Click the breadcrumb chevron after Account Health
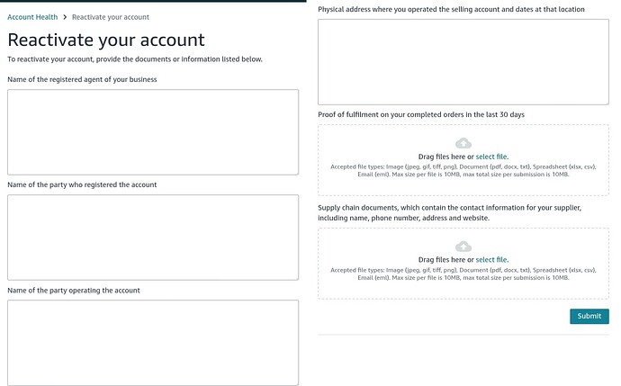621x386 pixels. tap(65, 17)
